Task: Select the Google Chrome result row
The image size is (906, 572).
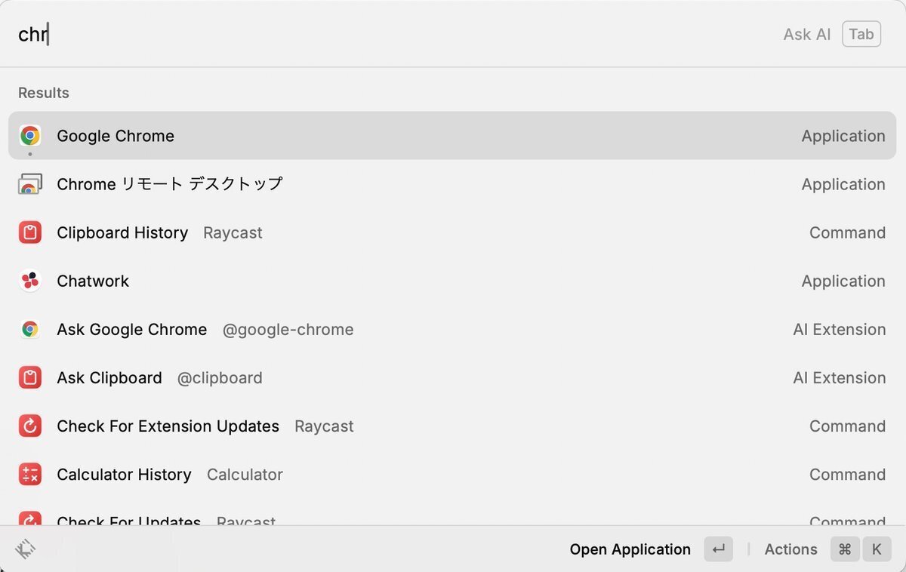Action: (x=451, y=136)
